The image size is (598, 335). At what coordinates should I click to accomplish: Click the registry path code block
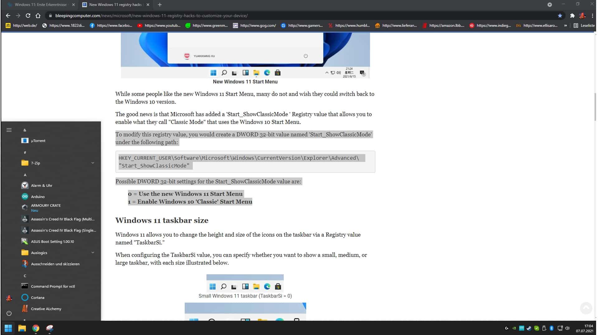[x=245, y=162]
